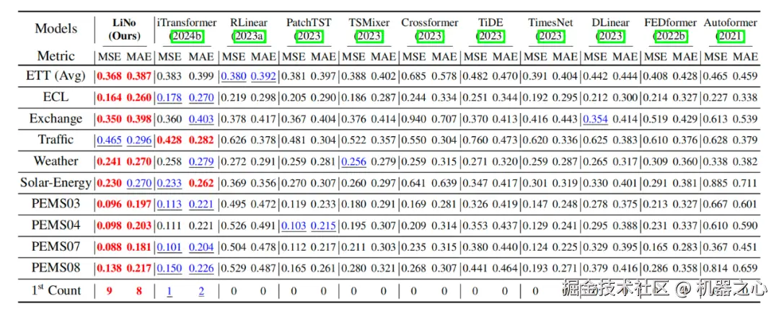The width and height of the screenshot is (779, 309).
Task: Open the TimesNet 2023 citation reference
Action: tap(550, 36)
